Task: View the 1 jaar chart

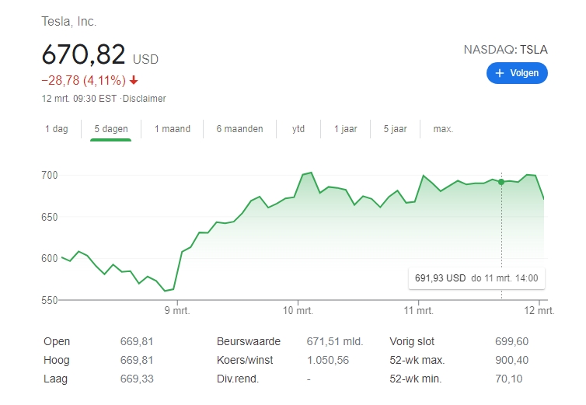Action: (x=345, y=129)
